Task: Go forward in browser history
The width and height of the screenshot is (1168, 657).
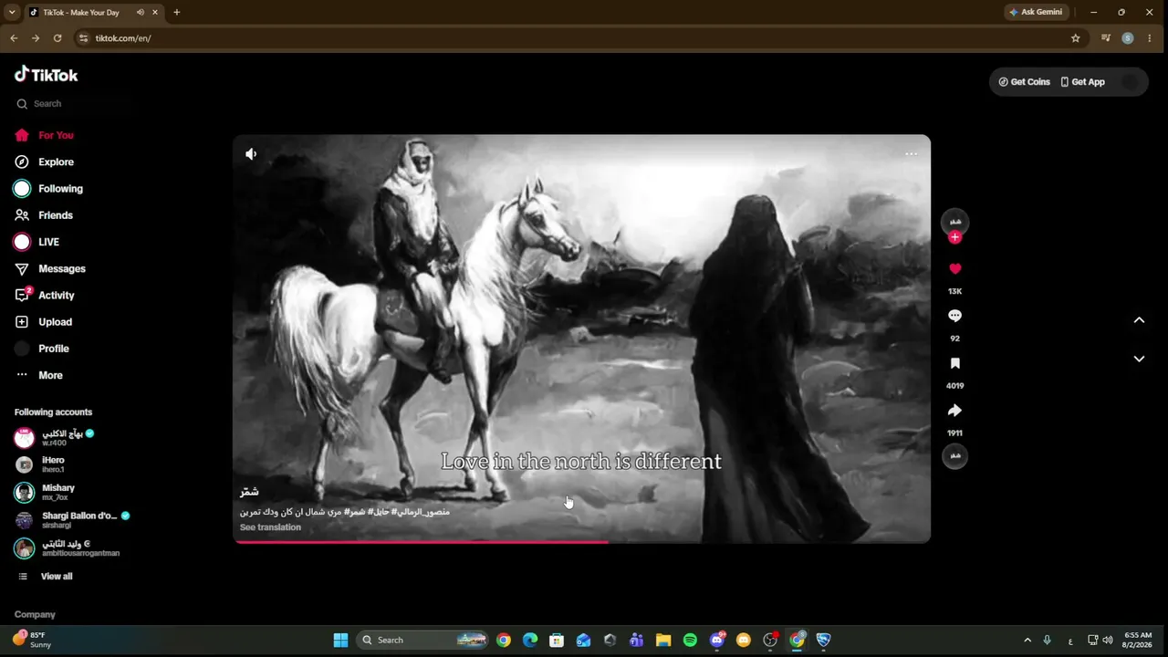Action: [x=36, y=38]
